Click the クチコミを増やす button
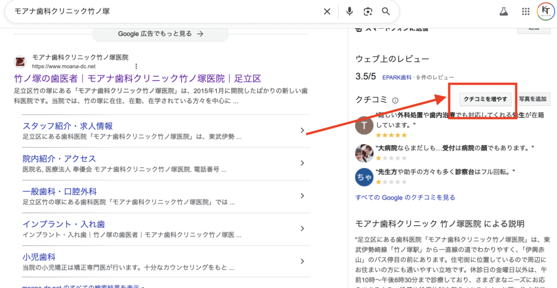557x288 pixels. (x=485, y=99)
